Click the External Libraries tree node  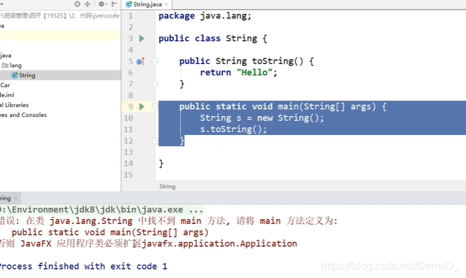tap(14, 105)
